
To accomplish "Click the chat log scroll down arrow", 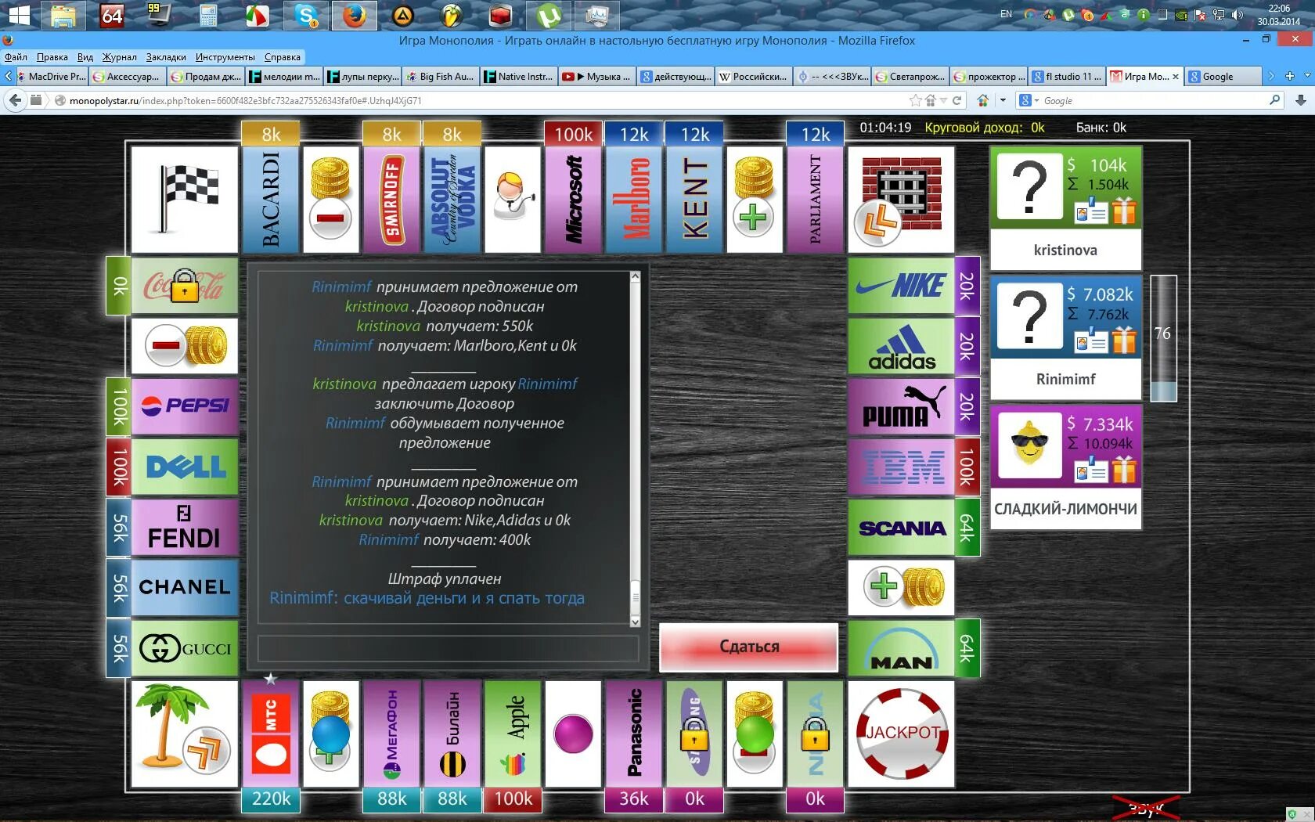I will tap(635, 622).
